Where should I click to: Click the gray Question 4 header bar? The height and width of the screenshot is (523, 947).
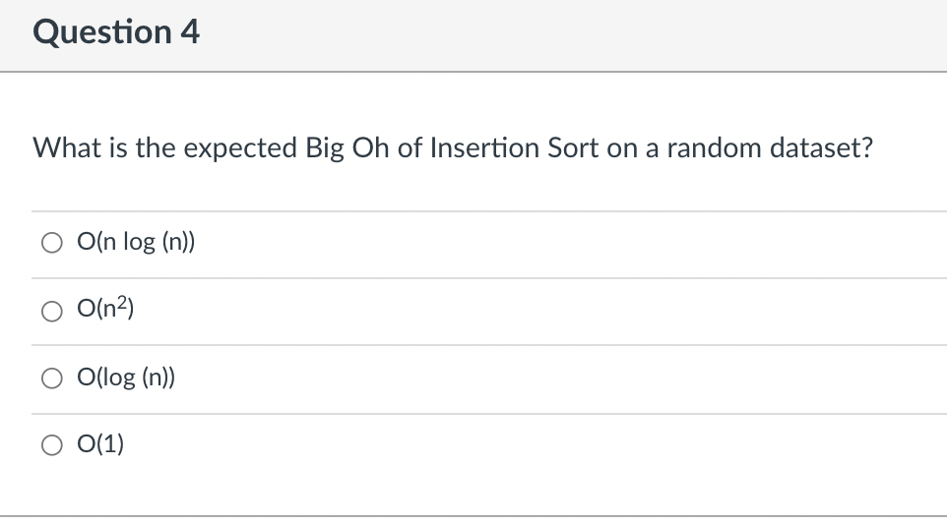pos(591,34)
